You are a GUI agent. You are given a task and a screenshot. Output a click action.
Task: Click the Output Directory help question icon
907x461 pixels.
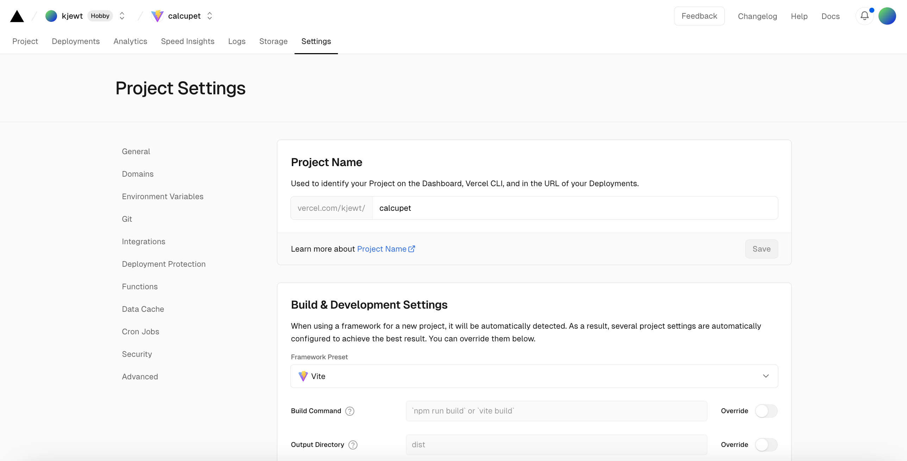[353, 445]
